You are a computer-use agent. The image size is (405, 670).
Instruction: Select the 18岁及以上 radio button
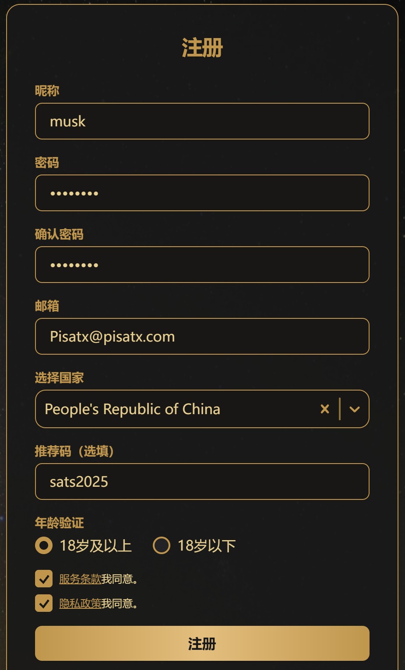click(44, 545)
